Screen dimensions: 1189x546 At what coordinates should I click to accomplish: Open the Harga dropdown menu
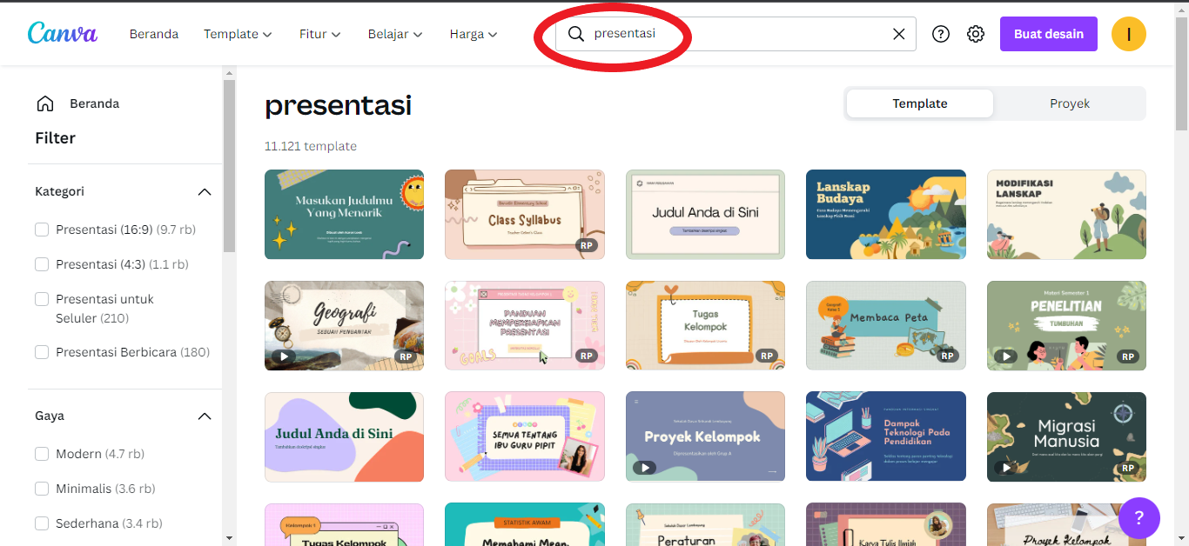point(474,34)
